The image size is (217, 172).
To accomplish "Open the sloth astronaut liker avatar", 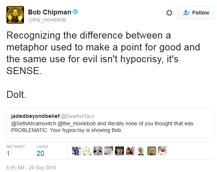I will click(162, 151).
